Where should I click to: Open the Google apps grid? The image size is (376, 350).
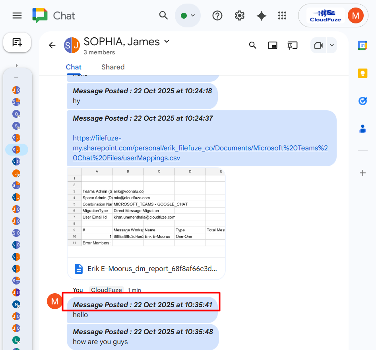[282, 15]
